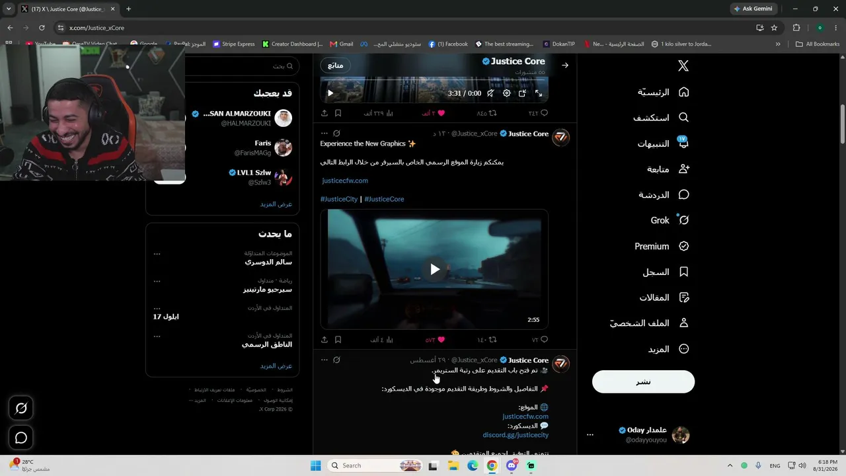Open options for سالم الدوسري trend
846x476 pixels.
pos(157,254)
